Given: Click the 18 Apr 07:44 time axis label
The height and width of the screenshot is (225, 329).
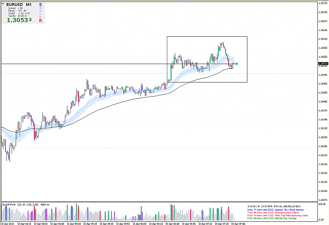Looking at the screenshot, I should click(x=238, y=224).
